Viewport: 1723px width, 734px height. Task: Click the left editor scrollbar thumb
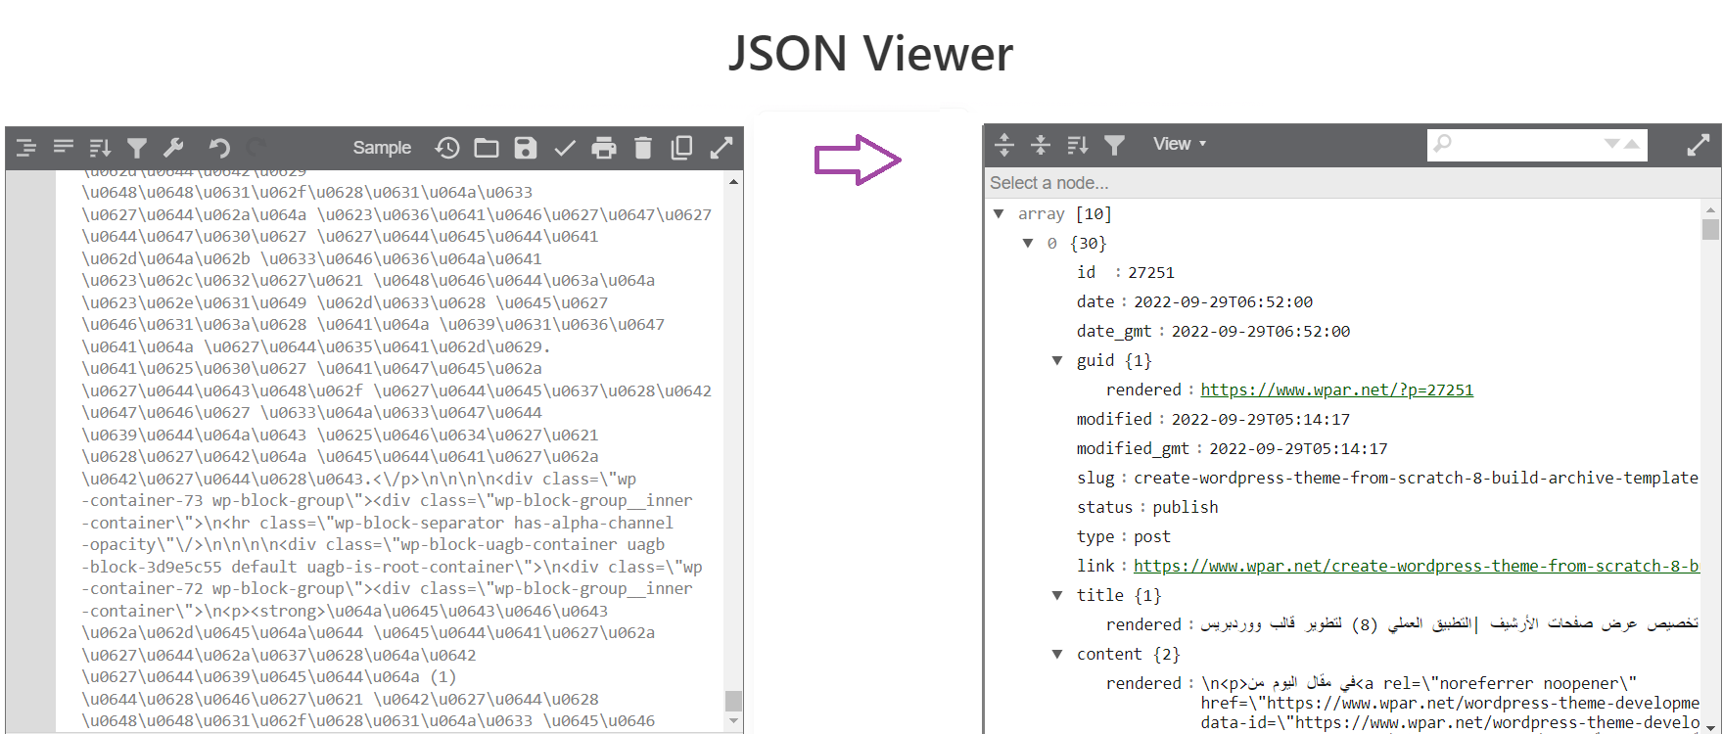pos(733,701)
